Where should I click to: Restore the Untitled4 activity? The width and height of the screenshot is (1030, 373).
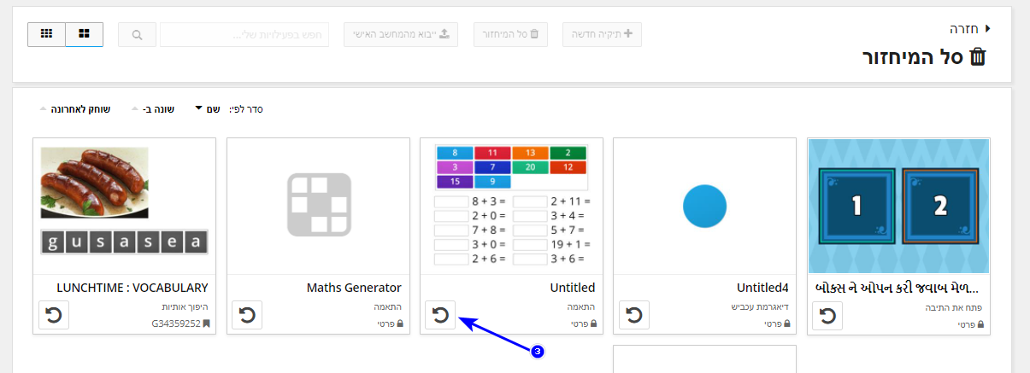tap(634, 316)
